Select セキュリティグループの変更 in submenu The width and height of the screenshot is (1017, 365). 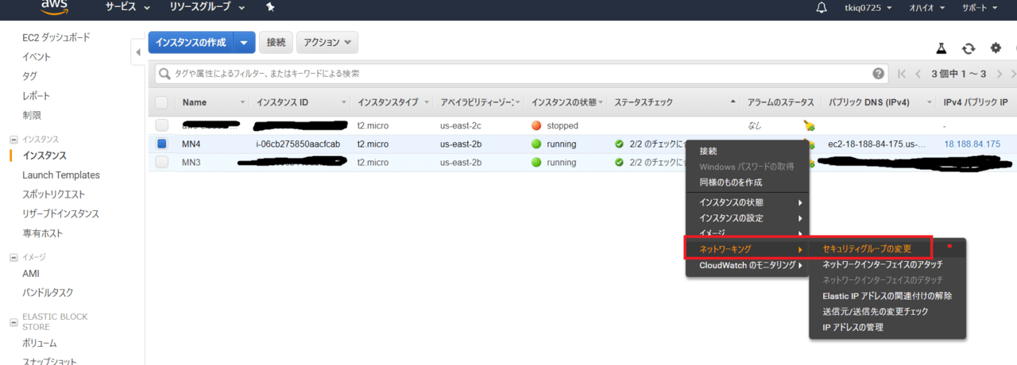866,249
